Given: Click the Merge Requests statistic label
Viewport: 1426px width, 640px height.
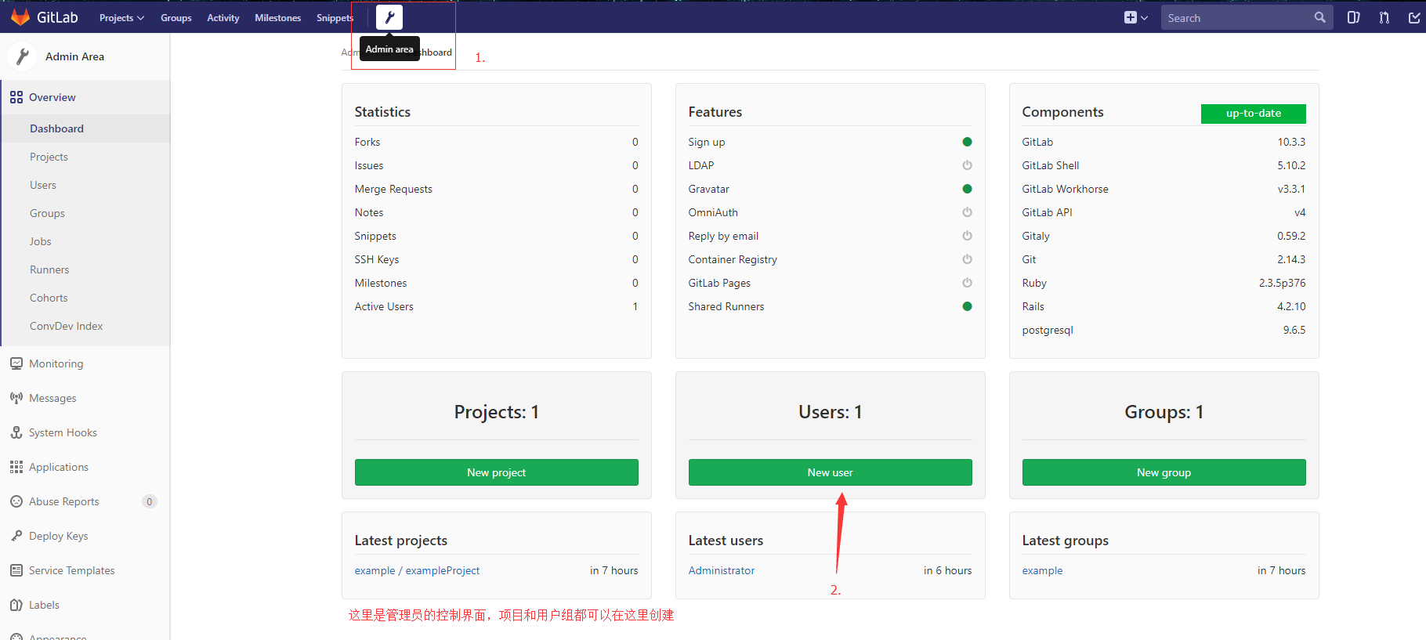Looking at the screenshot, I should point(393,189).
